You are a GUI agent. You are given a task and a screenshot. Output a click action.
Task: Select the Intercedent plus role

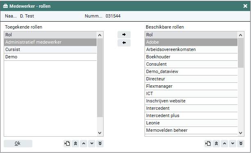(191, 115)
